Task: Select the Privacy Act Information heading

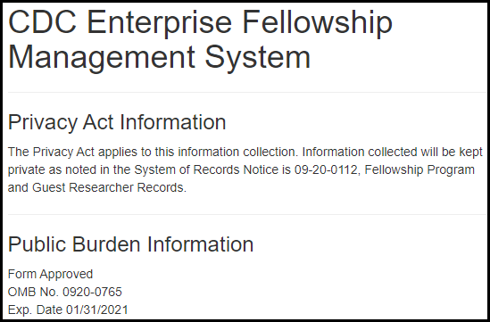Action: (117, 122)
